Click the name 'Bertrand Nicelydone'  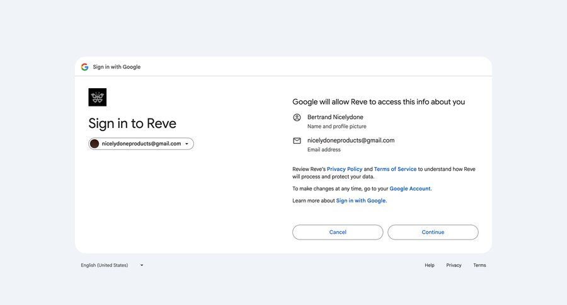tap(335, 117)
